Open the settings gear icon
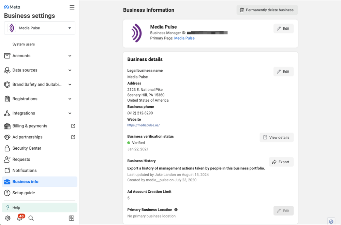This screenshot has width=341, height=225. tap(8, 218)
